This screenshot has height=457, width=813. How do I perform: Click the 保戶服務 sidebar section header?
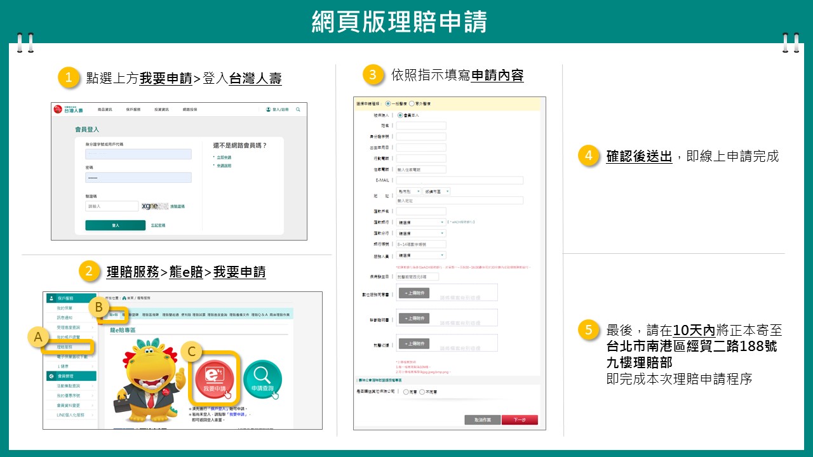71,298
